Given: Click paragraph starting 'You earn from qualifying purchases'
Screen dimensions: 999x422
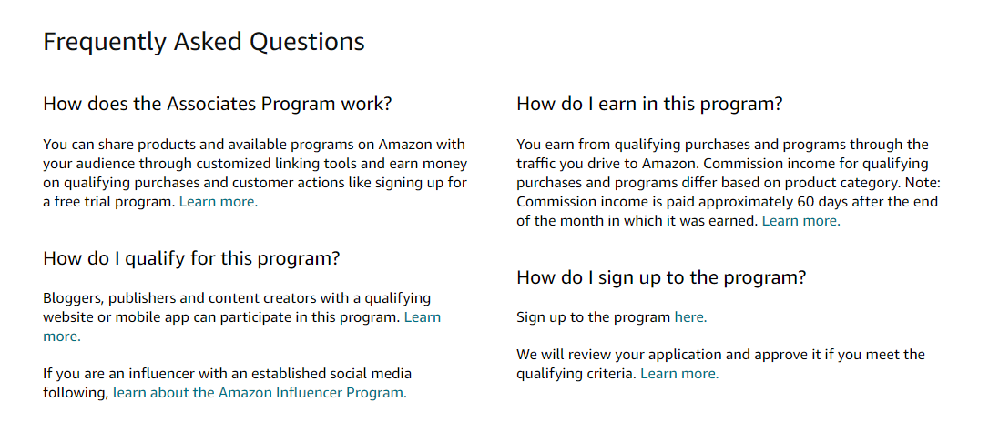Looking at the screenshot, I should pyautogui.click(x=729, y=183).
